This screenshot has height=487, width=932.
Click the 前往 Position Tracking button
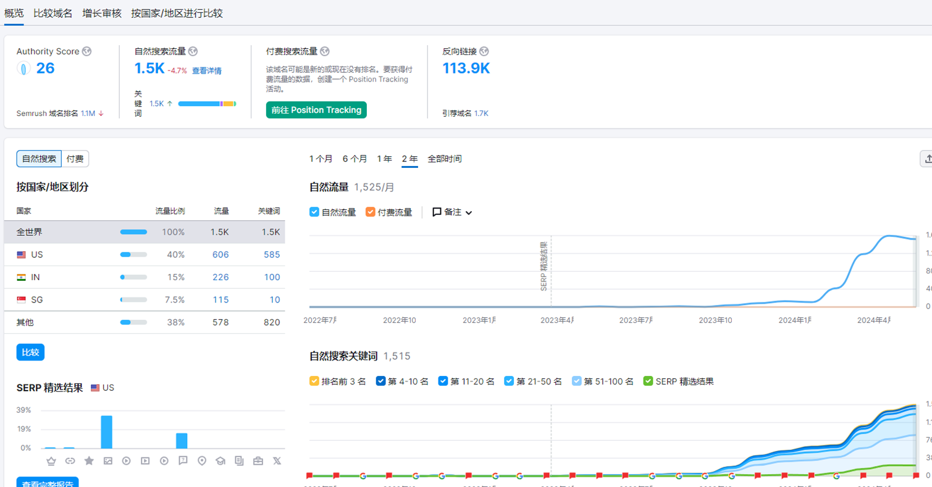(x=316, y=110)
